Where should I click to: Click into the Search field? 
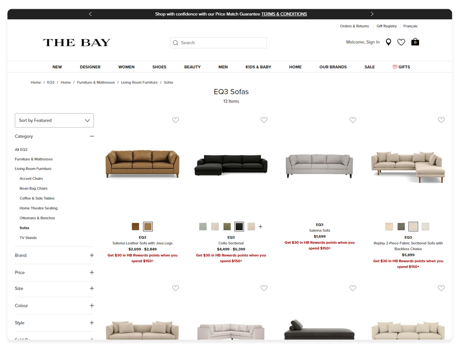coord(218,43)
